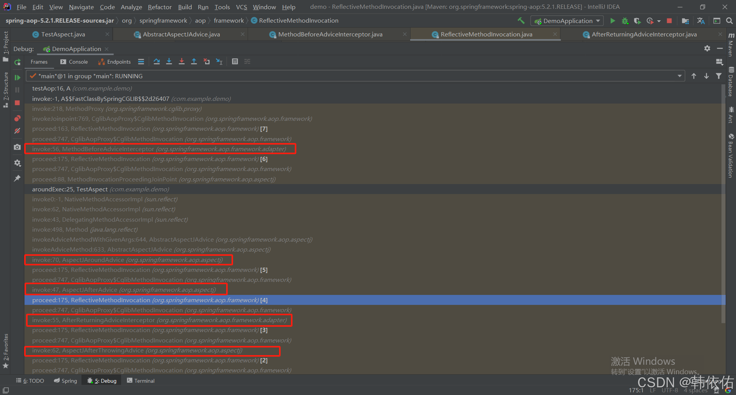Open the DemoApplication run configuration dropdown
This screenshot has width=736, height=395.
click(x=567, y=21)
